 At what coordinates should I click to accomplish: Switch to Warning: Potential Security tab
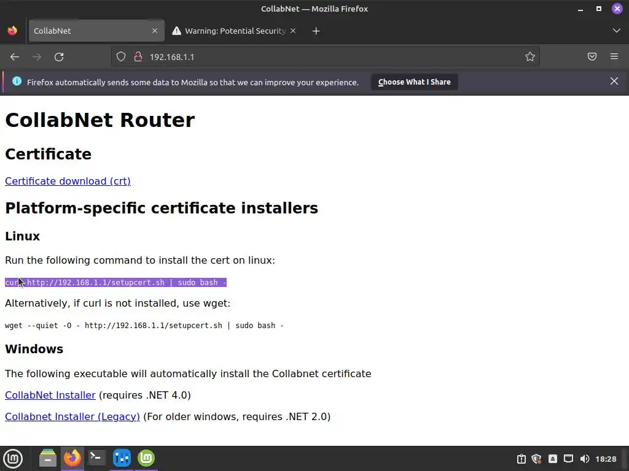(235, 31)
